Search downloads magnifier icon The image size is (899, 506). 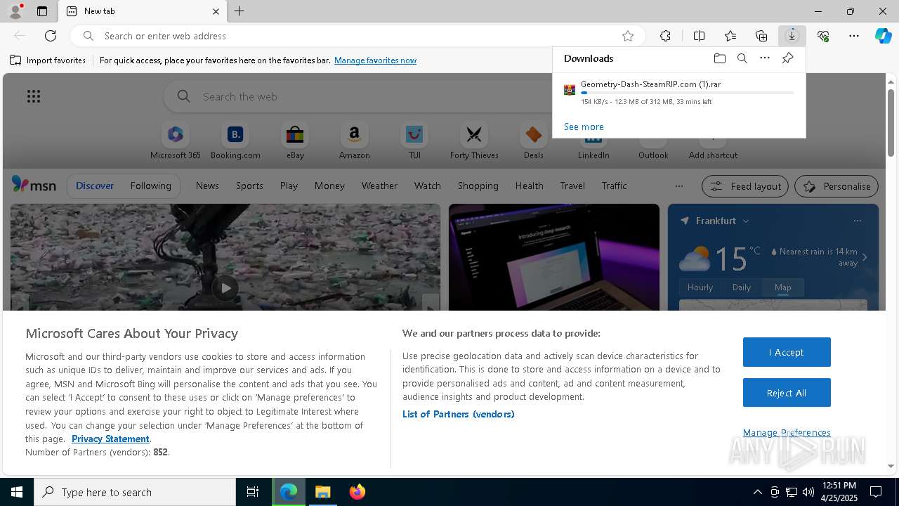[x=742, y=58]
